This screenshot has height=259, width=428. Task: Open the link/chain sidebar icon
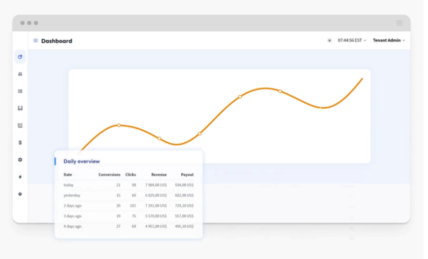pyautogui.click(x=20, y=108)
